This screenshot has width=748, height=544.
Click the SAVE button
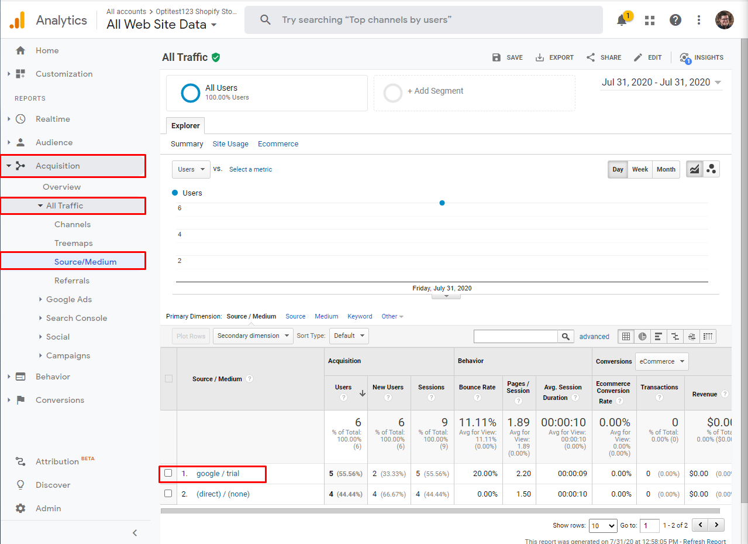[508, 57]
